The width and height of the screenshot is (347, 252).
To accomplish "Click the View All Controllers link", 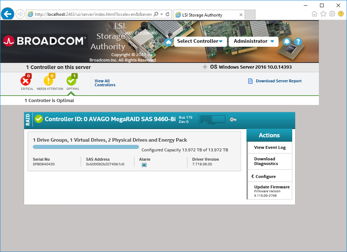I will point(105,83).
